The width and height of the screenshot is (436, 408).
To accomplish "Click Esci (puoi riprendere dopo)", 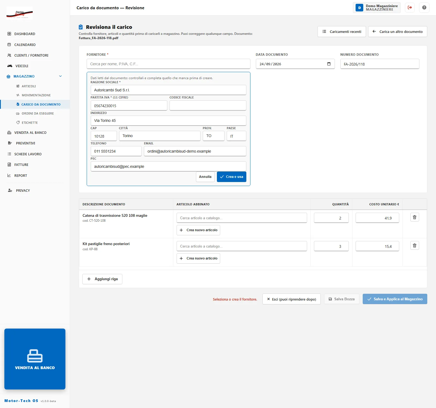I will [292, 299].
